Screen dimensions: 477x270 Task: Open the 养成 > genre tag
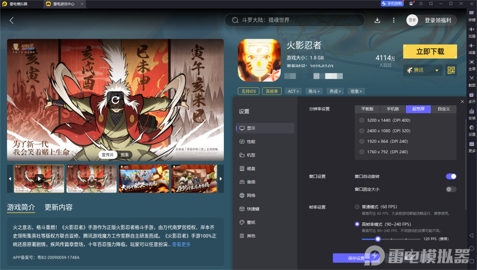click(334, 91)
